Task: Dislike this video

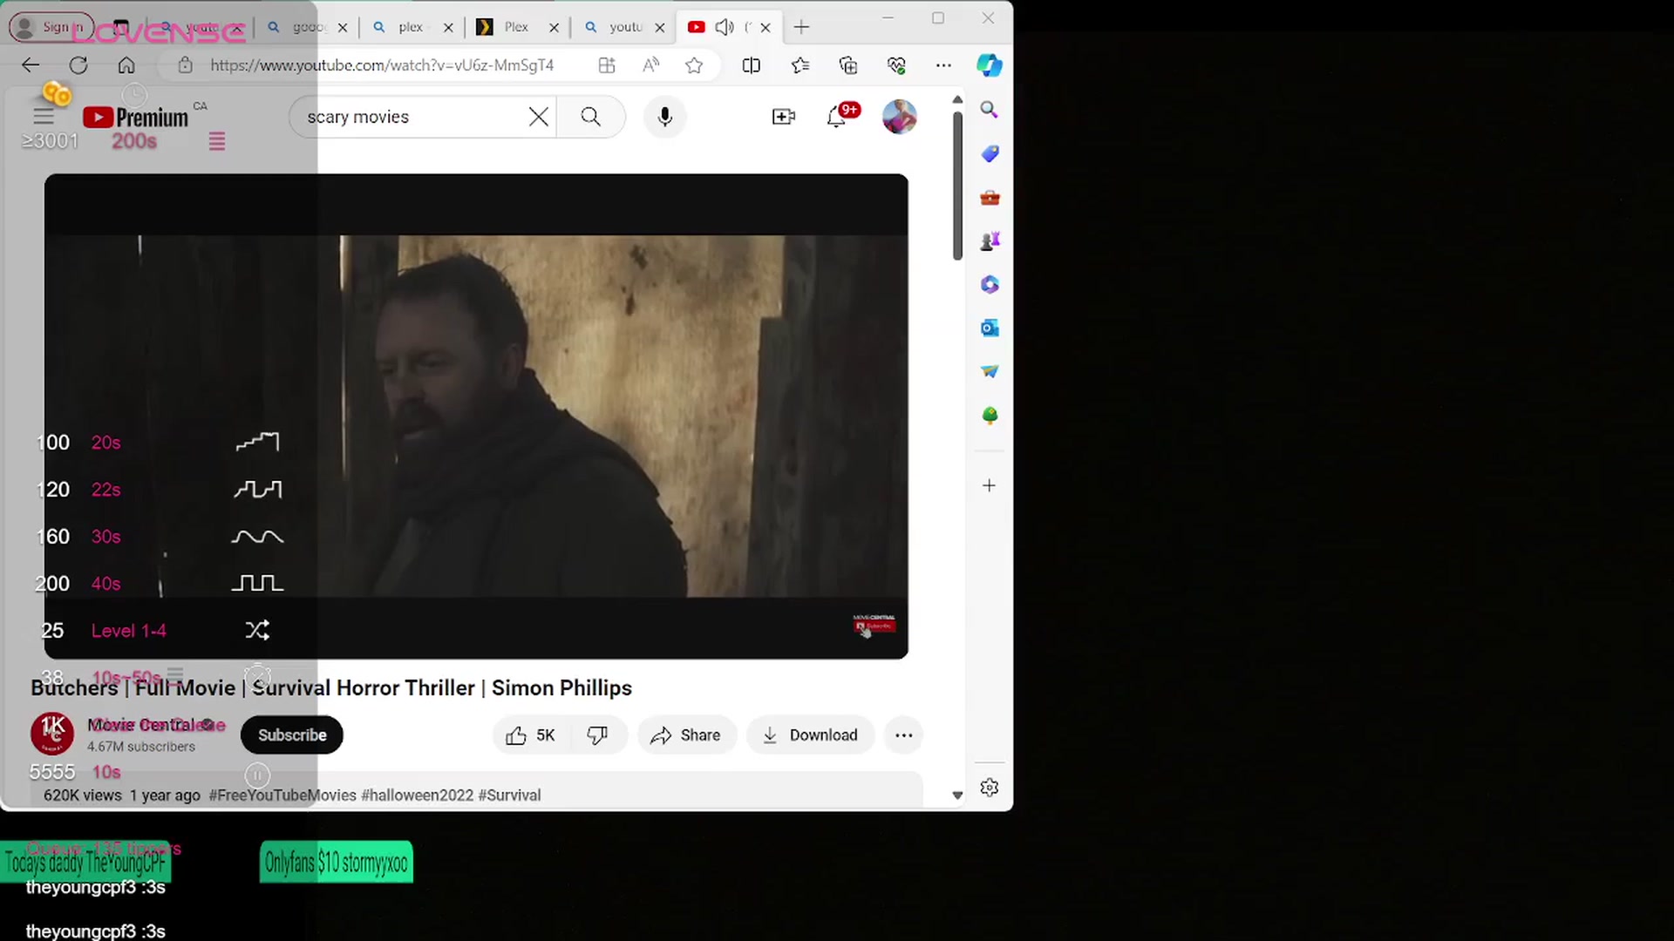Action: 597,735
